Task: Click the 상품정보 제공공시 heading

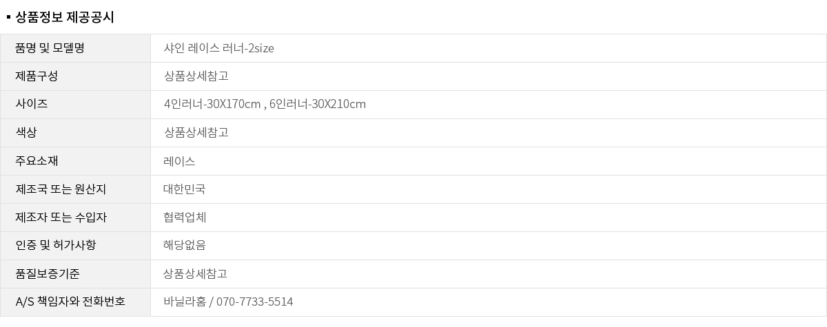Action: [64, 17]
